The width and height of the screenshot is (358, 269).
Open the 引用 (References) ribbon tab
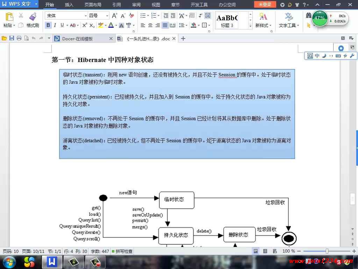coord(117,5)
